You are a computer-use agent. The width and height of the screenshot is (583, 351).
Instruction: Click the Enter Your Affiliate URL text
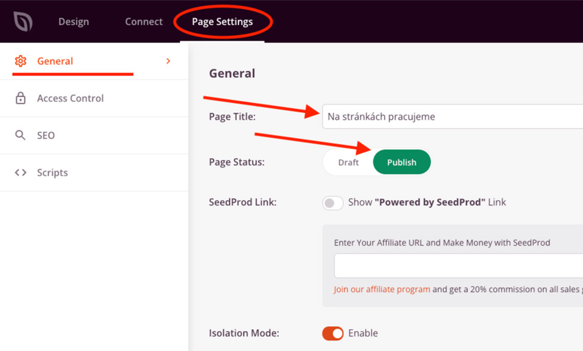442,242
